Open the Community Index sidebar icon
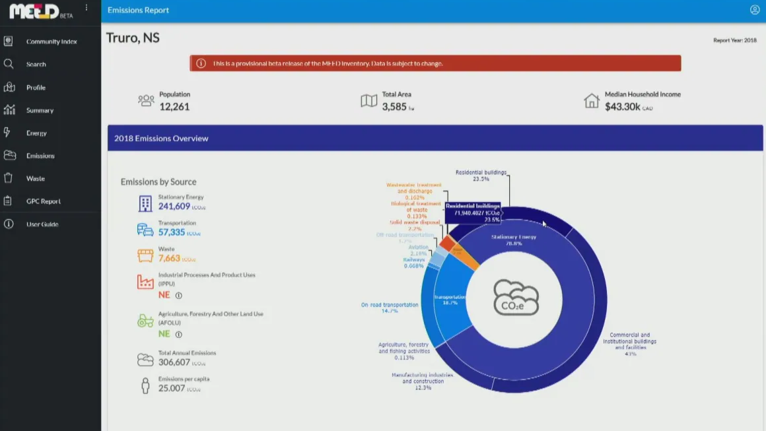Viewport: 766px width, 431px height. click(9, 42)
